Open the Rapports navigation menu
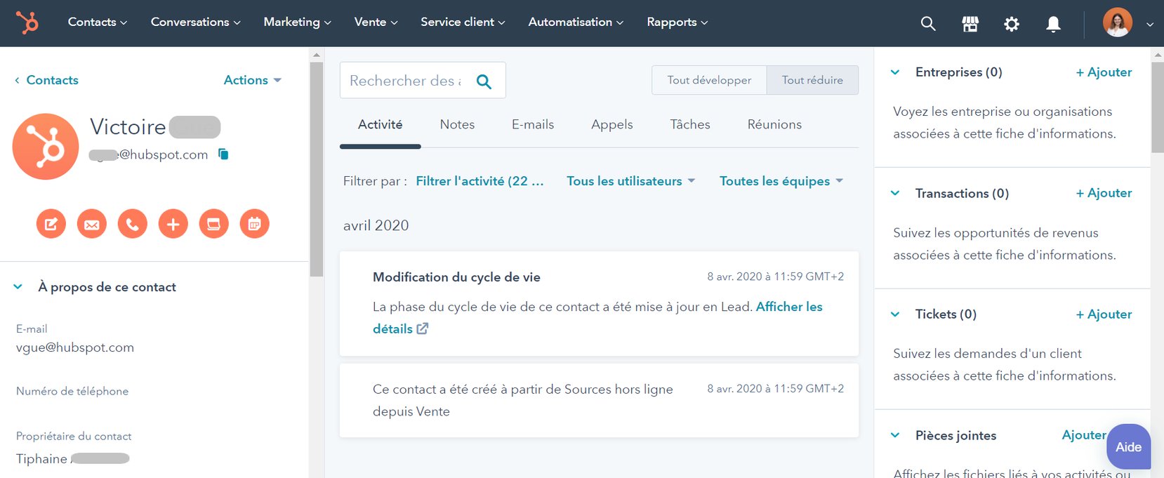The width and height of the screenshot is (1164, 478). [x=677, y=22]
